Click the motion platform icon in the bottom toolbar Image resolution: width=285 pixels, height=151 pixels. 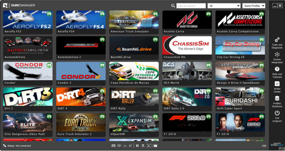click(119, 146)
